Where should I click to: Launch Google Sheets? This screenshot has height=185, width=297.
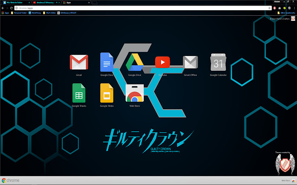point(79,93)
